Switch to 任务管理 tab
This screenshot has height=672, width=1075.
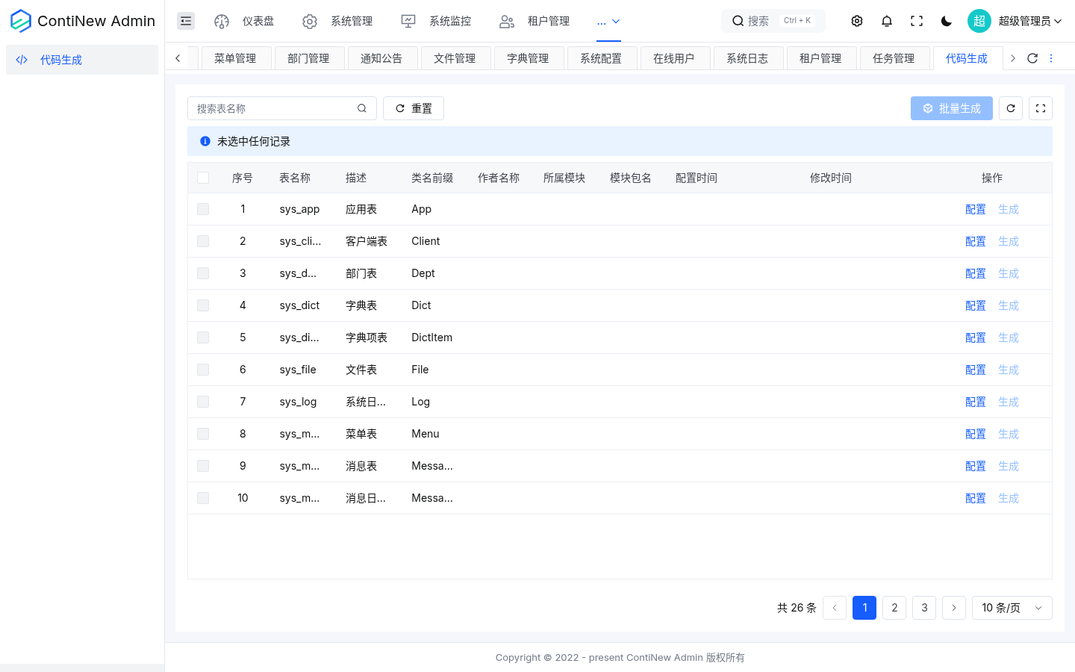(894, 58)
